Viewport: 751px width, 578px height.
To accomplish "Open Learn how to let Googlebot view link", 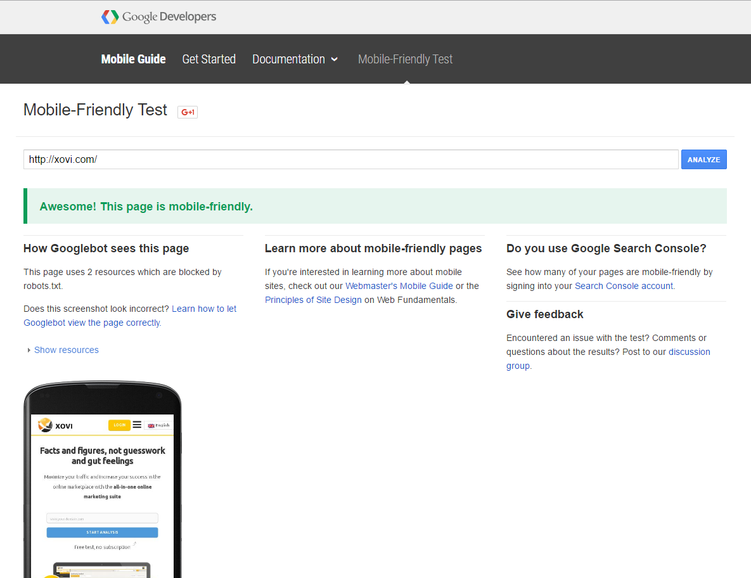I will coord(130,316).
